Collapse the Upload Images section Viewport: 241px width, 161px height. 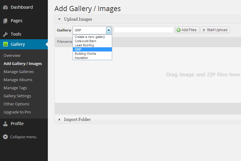pyautogui.click(x=59, y=19)
